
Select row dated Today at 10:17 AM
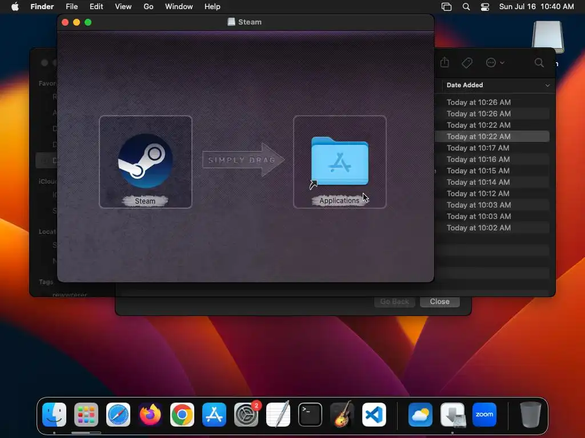point(492,148)
